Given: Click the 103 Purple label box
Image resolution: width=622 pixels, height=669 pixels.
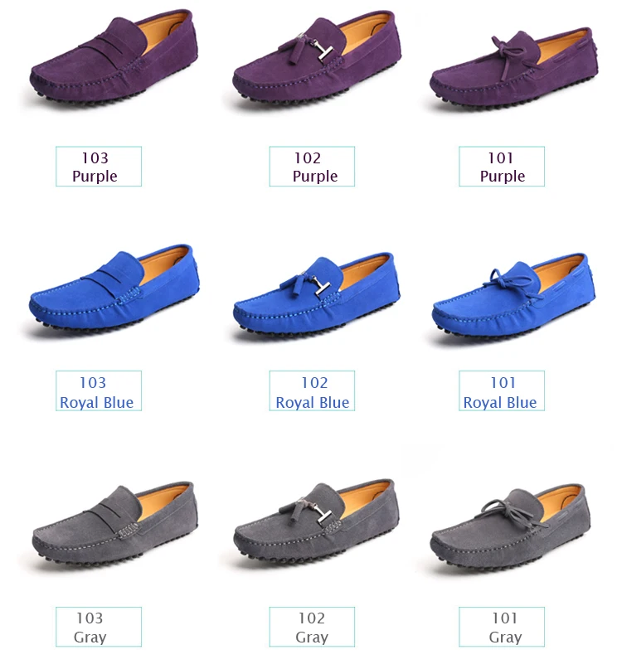Looking at the screenshot, I should click(99, 167).
